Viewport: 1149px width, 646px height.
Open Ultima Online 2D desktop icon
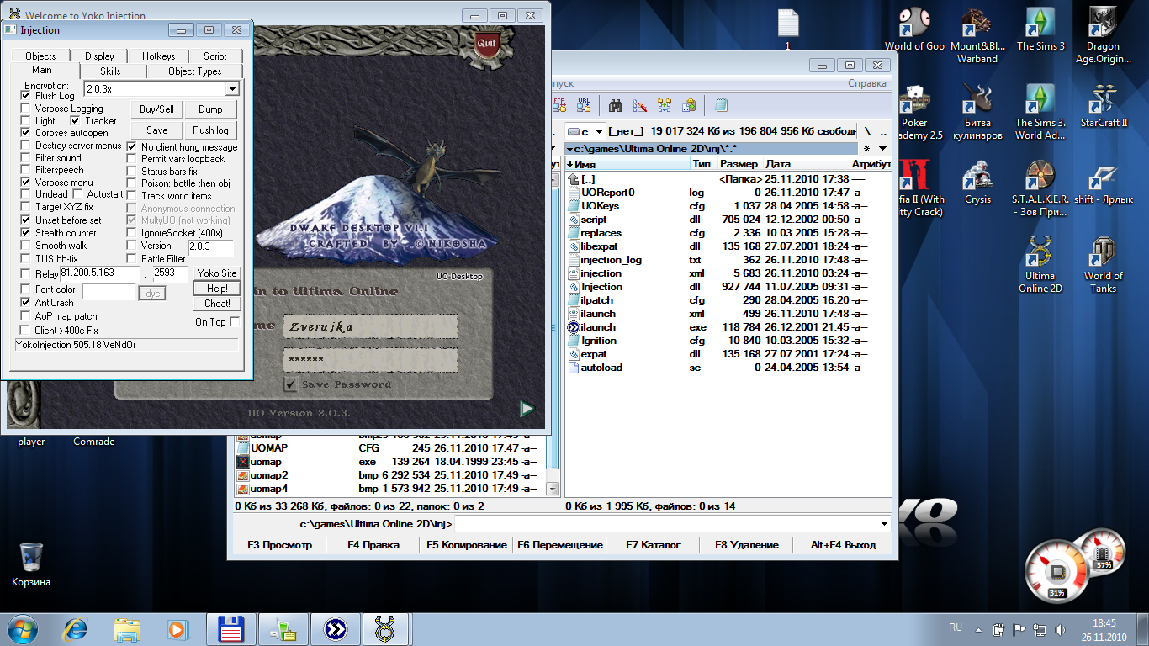tap(1040, 264)
